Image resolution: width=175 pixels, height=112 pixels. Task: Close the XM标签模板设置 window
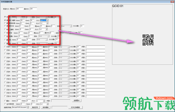tap(172, 1)
